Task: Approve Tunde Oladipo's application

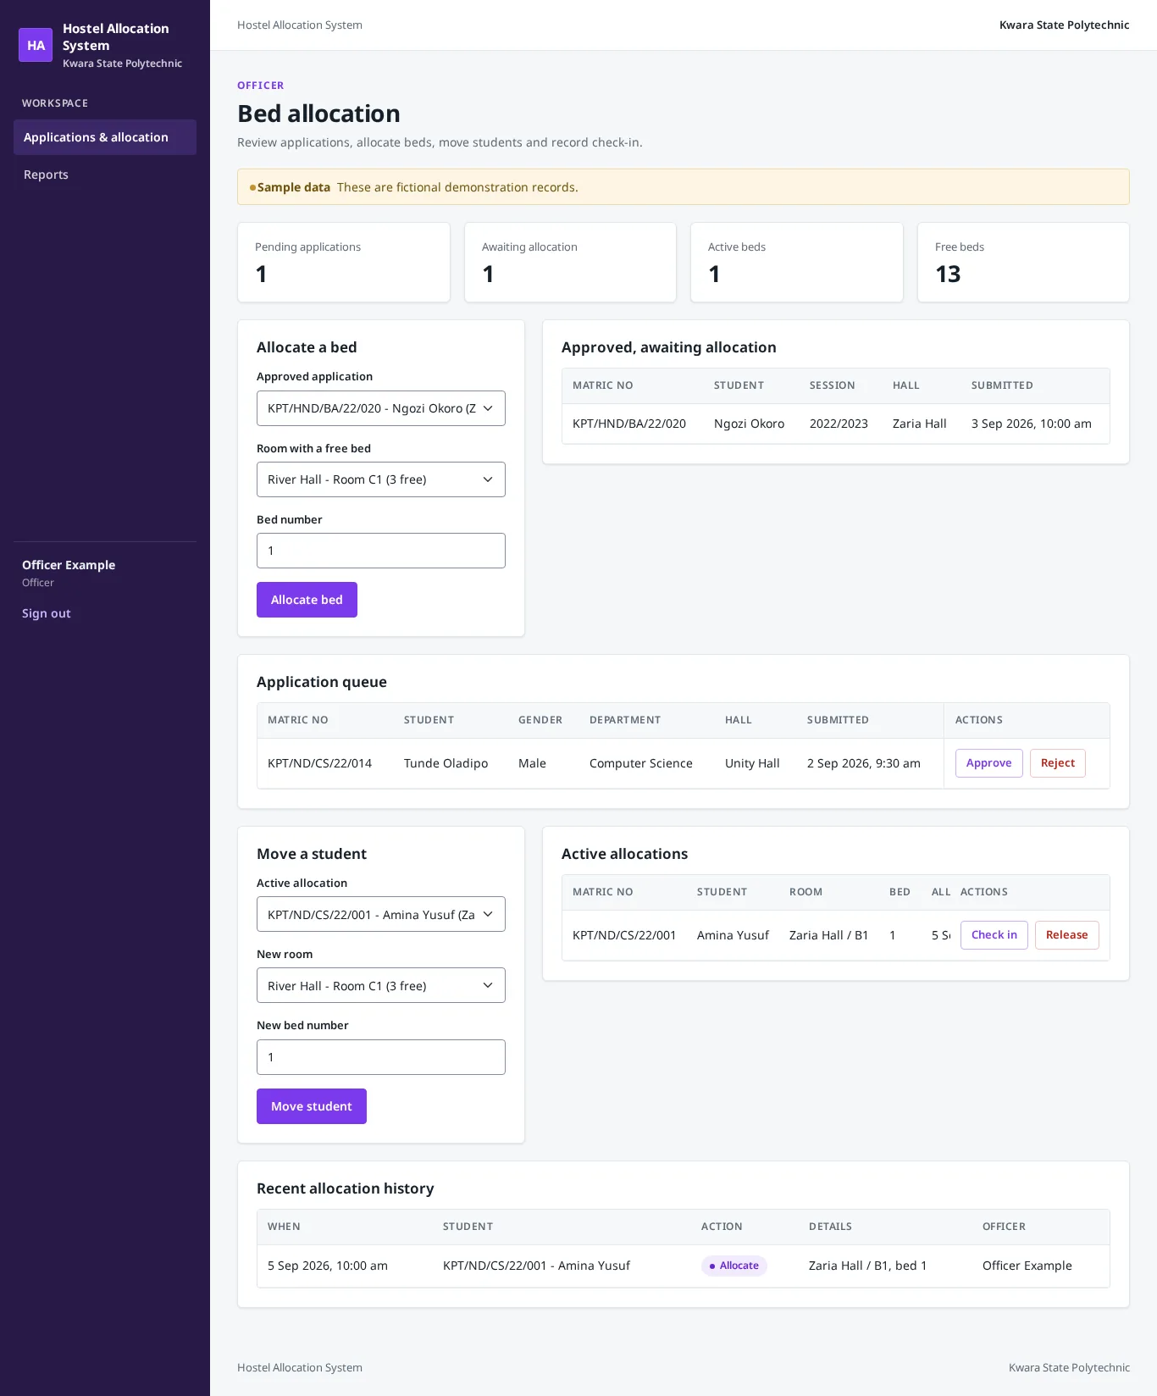Action: coord(989,763)
